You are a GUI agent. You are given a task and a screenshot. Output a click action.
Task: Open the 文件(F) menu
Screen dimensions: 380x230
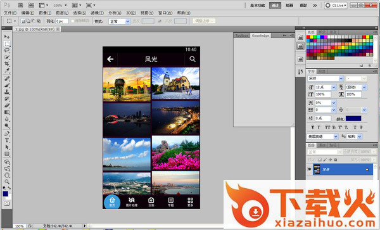[x=9, y=13]
